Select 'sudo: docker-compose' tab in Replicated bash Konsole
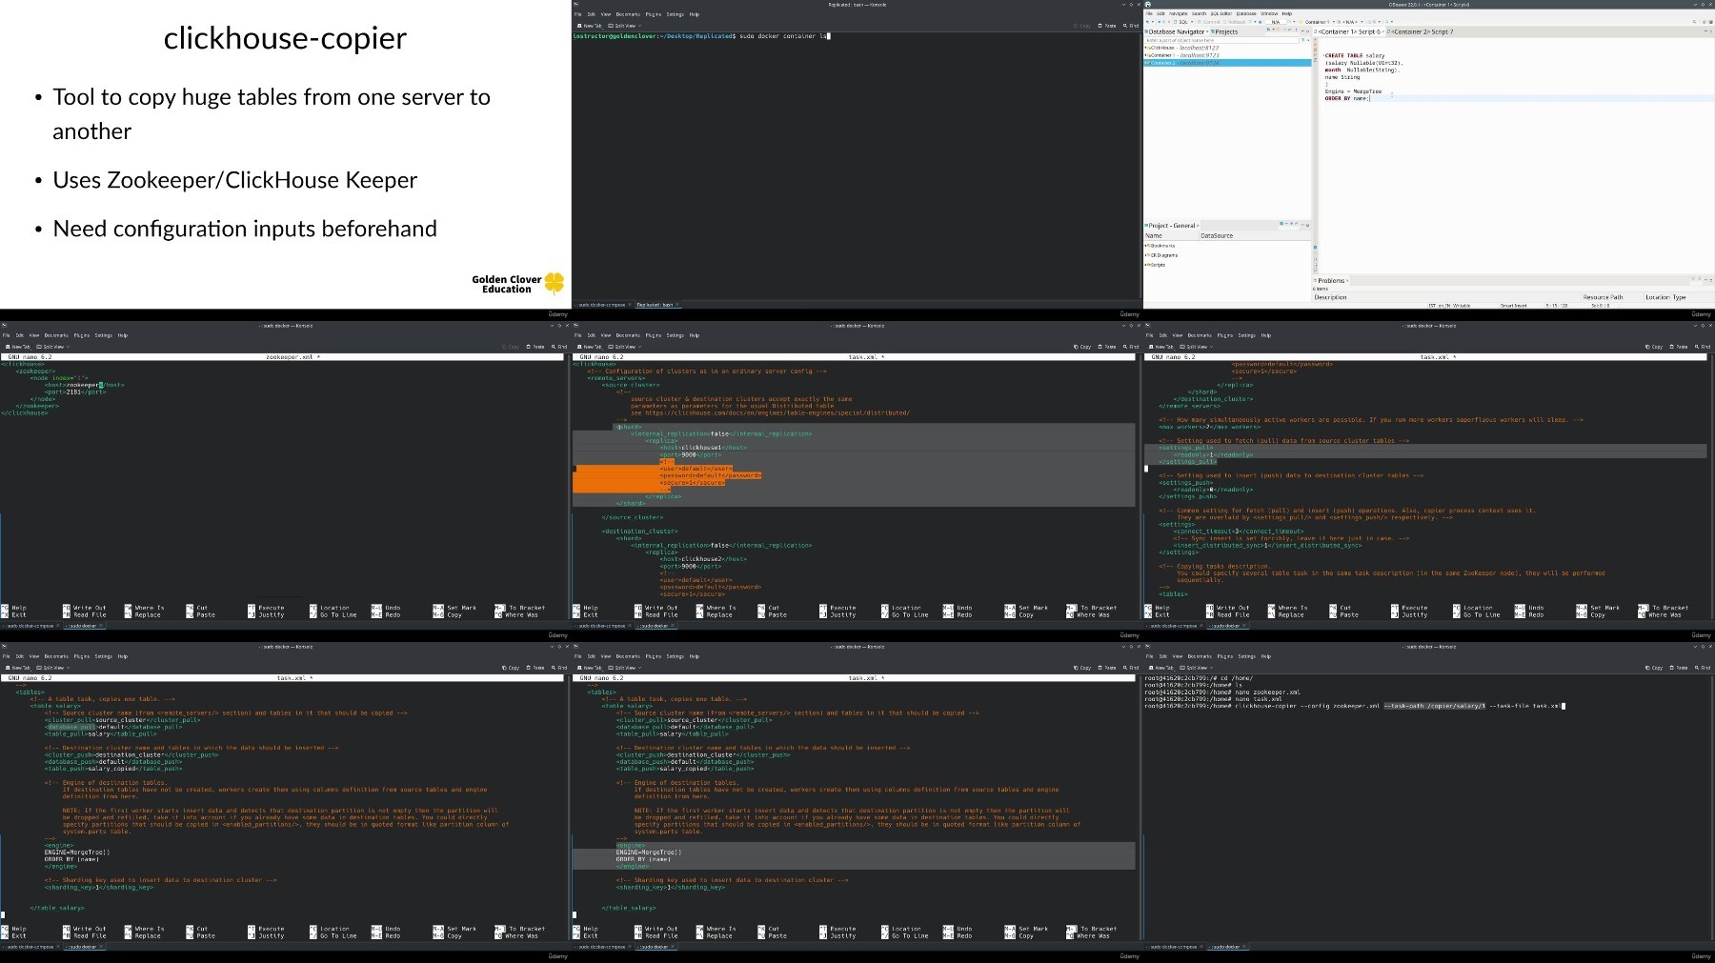 coord(602,305)
